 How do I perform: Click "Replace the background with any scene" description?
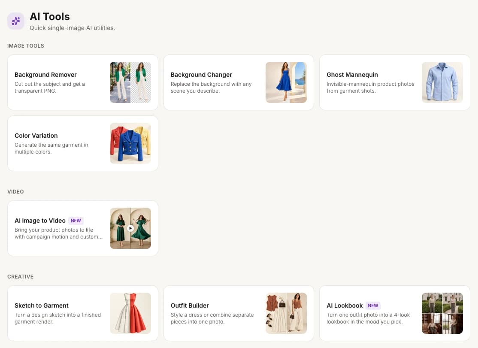click(x=211, y=88)
